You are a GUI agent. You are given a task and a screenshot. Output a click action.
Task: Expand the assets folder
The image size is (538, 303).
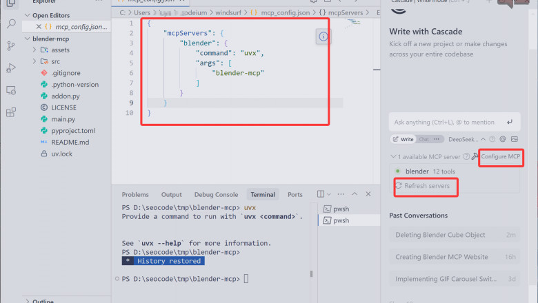(x=34, y=50)
